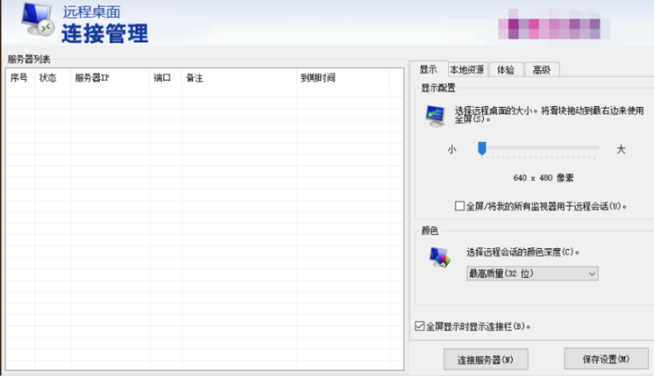654x378 pixels.
Task: Open the 体验 tab
Action: pos(505,69)
